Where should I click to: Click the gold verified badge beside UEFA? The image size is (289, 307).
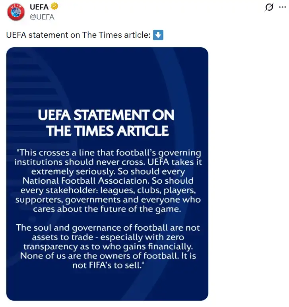54,6
